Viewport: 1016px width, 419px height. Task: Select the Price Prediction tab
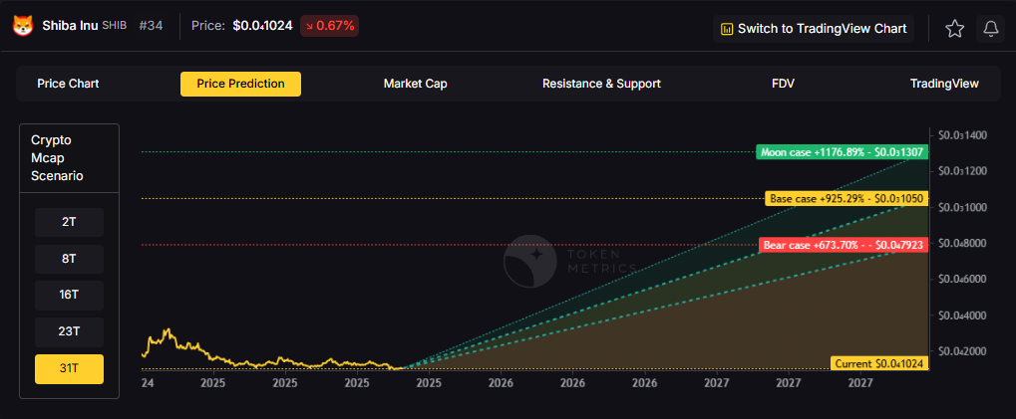pyautogui.click(x=240, y=84)
